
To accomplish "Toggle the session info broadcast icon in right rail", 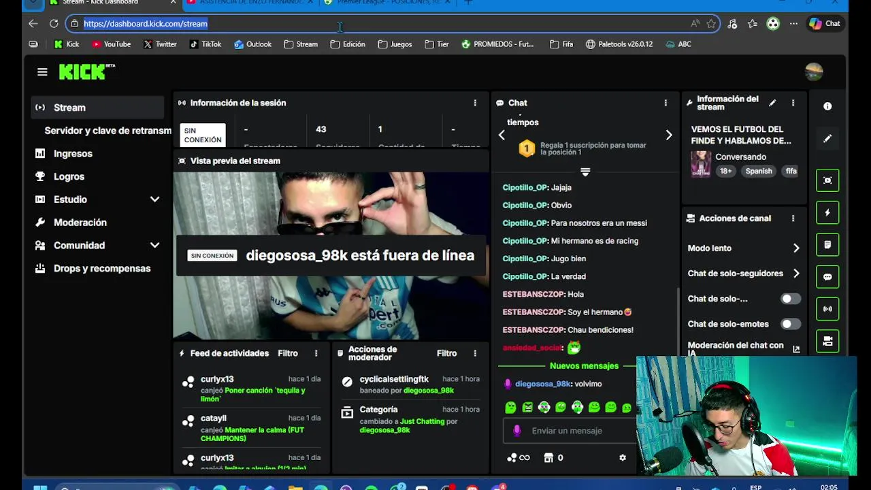I will (827, 309).
